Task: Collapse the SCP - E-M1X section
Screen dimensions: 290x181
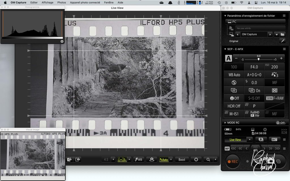Action: point(225,49)
